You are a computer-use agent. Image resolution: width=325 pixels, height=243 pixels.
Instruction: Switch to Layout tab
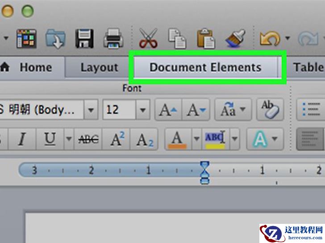tap(99, 67)
